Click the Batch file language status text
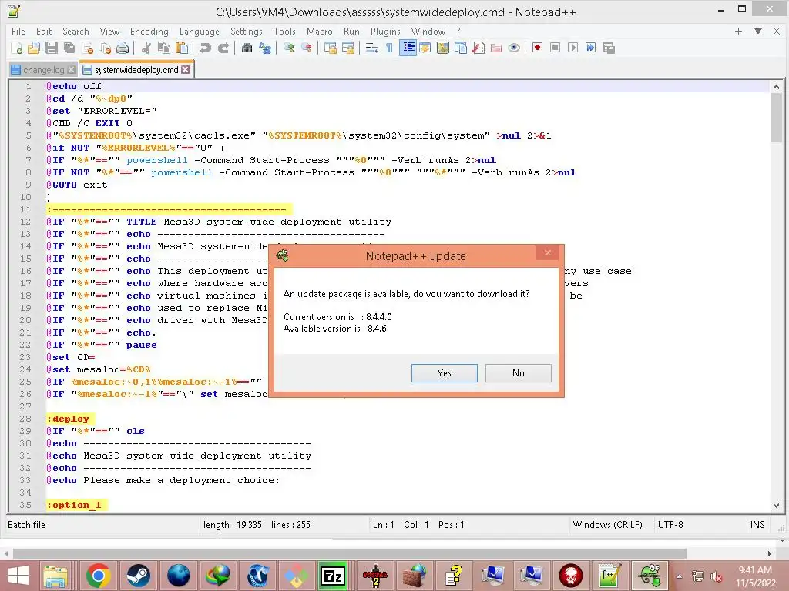 26,525
